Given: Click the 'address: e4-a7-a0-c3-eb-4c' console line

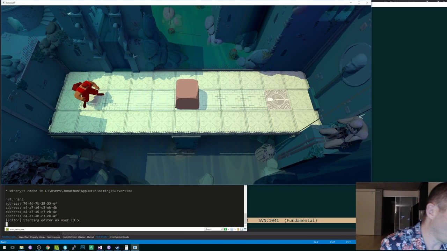Looking at the screenshot, I should pos(31,212).
